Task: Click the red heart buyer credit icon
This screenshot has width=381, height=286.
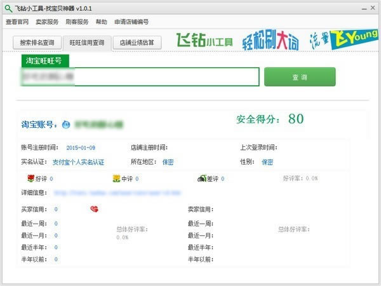Action: click(94, 209)
